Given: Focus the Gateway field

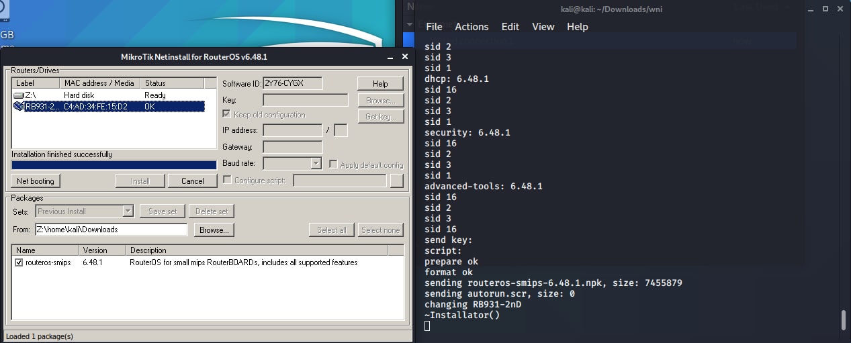Looking at the screenshot, I should point(293,146).
